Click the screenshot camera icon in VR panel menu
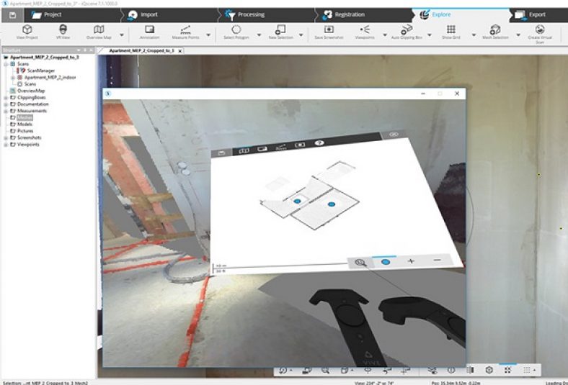This screenshot has height=385, width=568. [300, 145]
